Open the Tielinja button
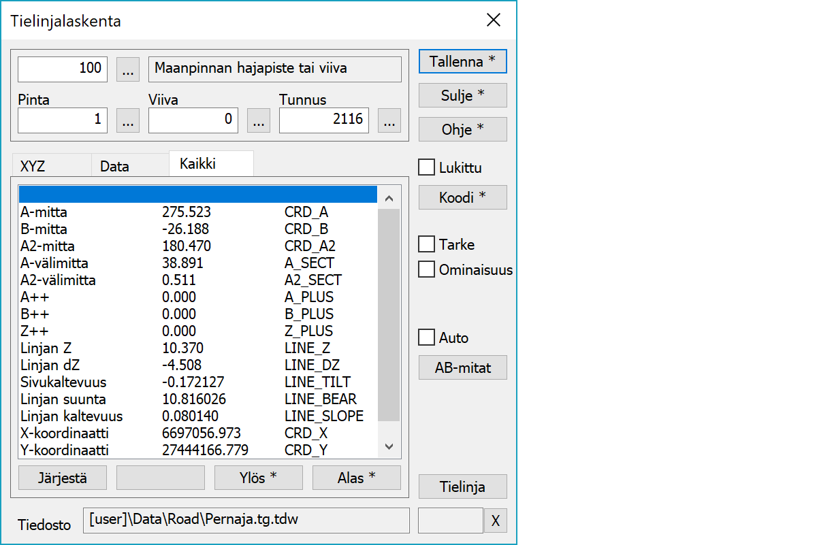The height and width of the screenshot is (545, 817). 462,486
